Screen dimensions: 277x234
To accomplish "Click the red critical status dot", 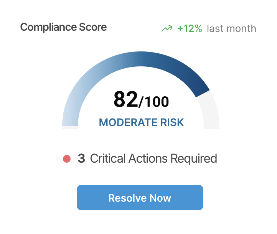I will click(67, 158).
